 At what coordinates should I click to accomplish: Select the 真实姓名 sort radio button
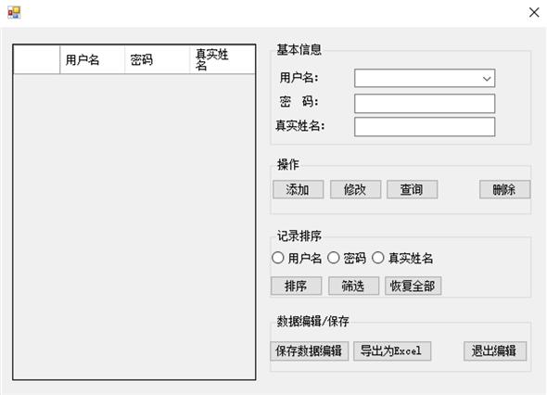pyautogui.click(x=378, y=258)
